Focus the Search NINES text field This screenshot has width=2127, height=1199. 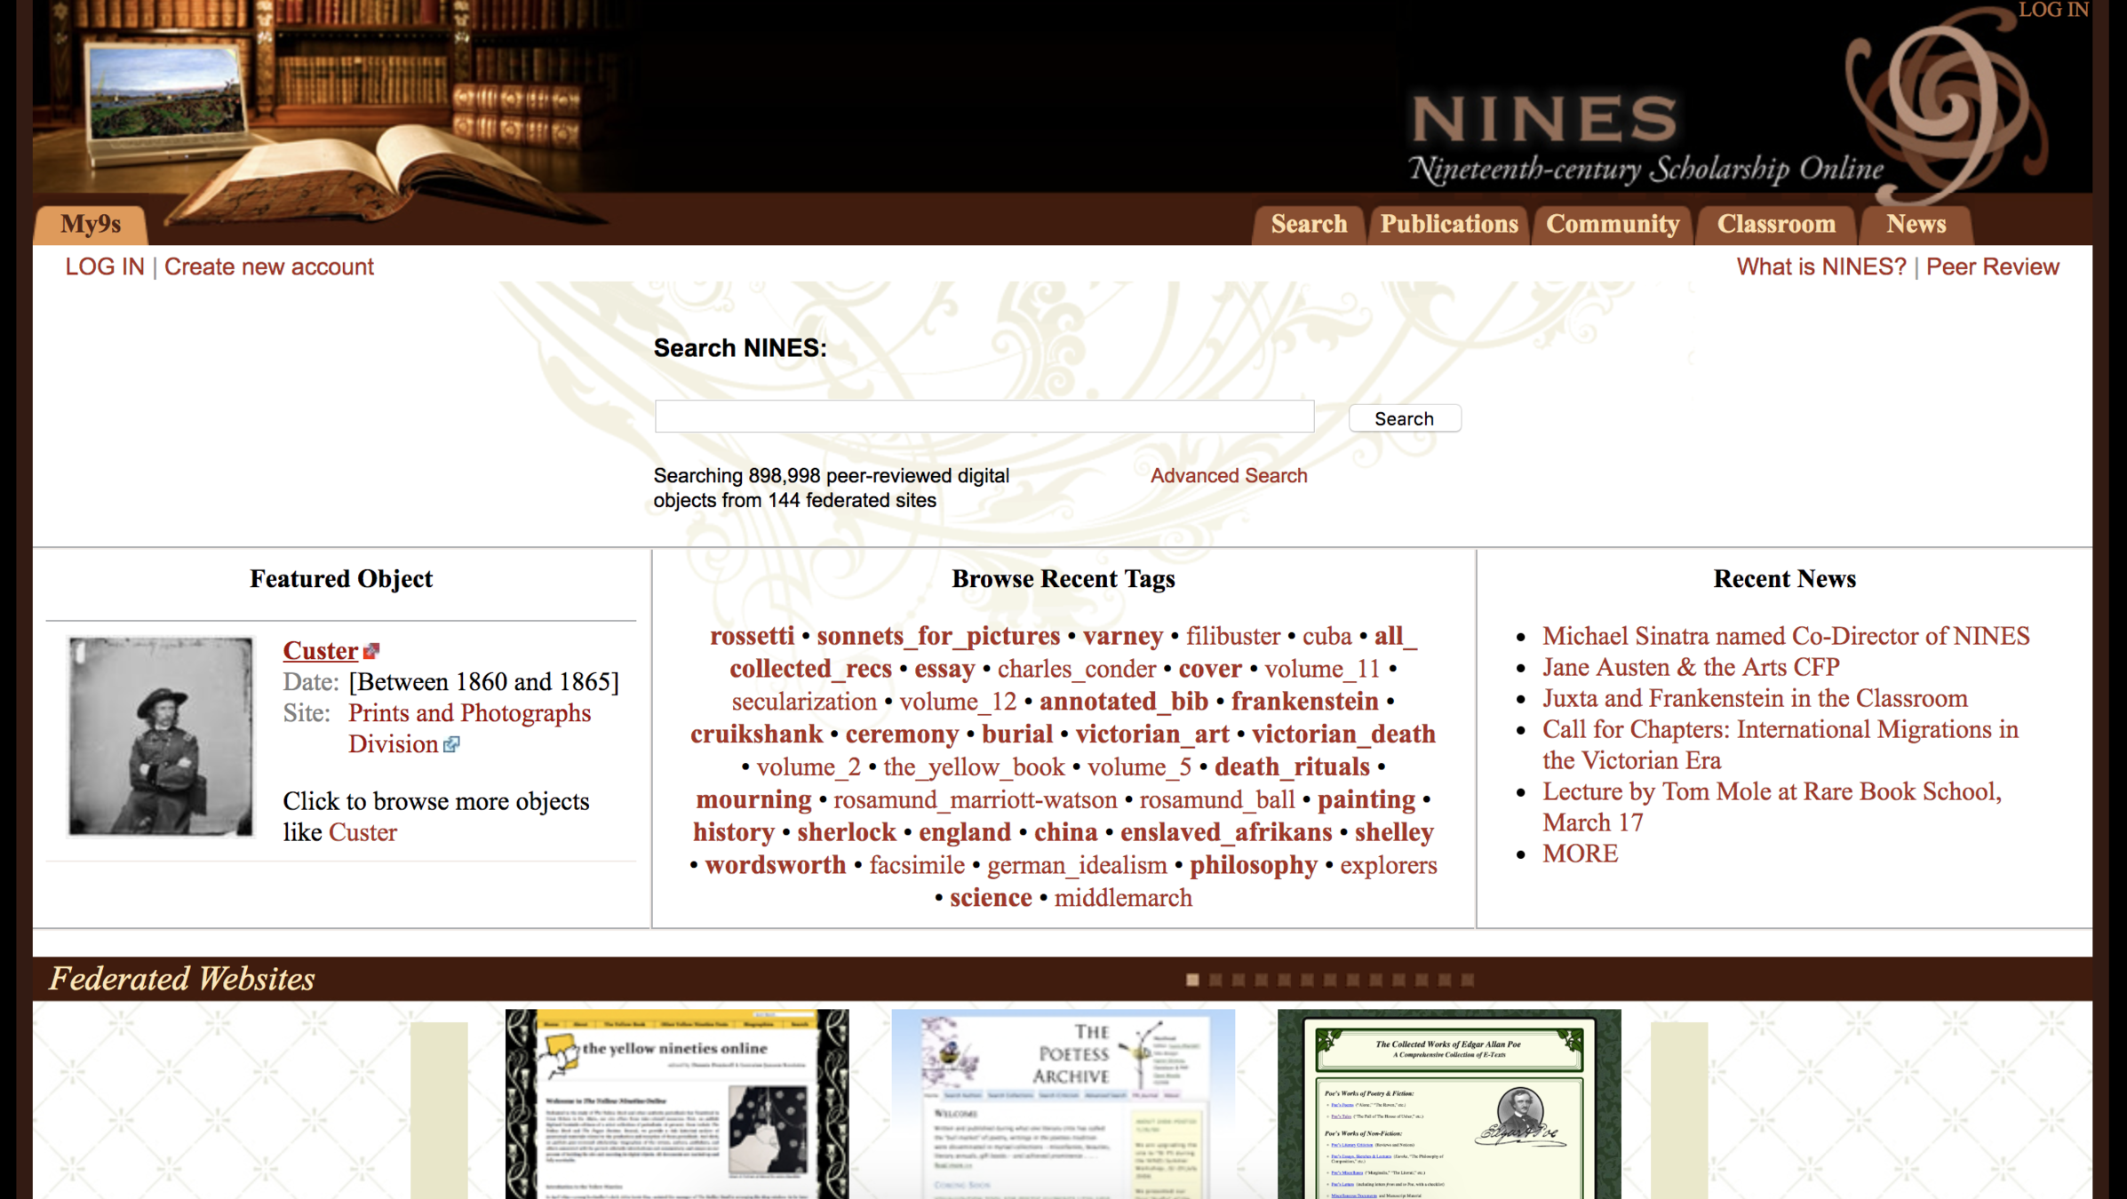click(x=984, y=417)
